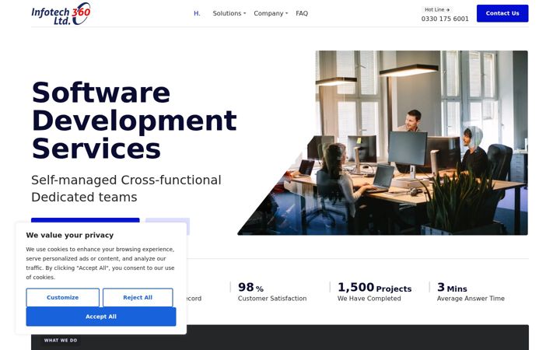
Task: Click the Contact Us button
Action: 502,13
